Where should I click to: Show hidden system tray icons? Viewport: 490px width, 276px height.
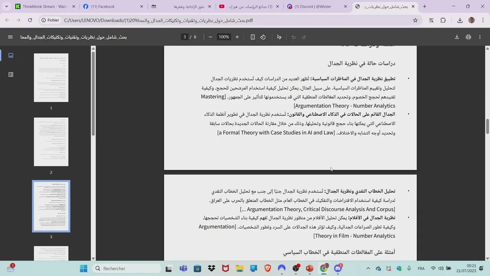click(368, 269)
